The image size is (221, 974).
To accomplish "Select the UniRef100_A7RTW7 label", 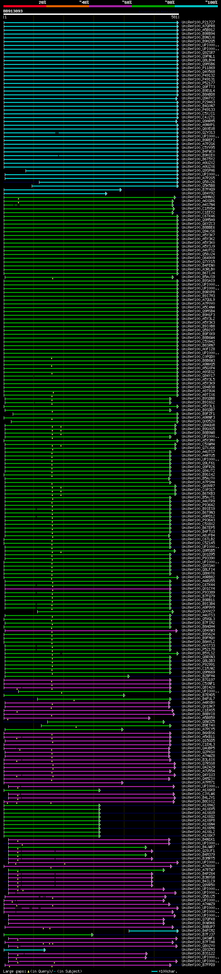I will (198, 870).
